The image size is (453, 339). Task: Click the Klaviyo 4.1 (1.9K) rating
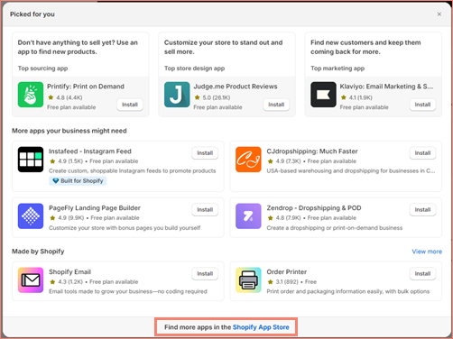tap(356, 97)
